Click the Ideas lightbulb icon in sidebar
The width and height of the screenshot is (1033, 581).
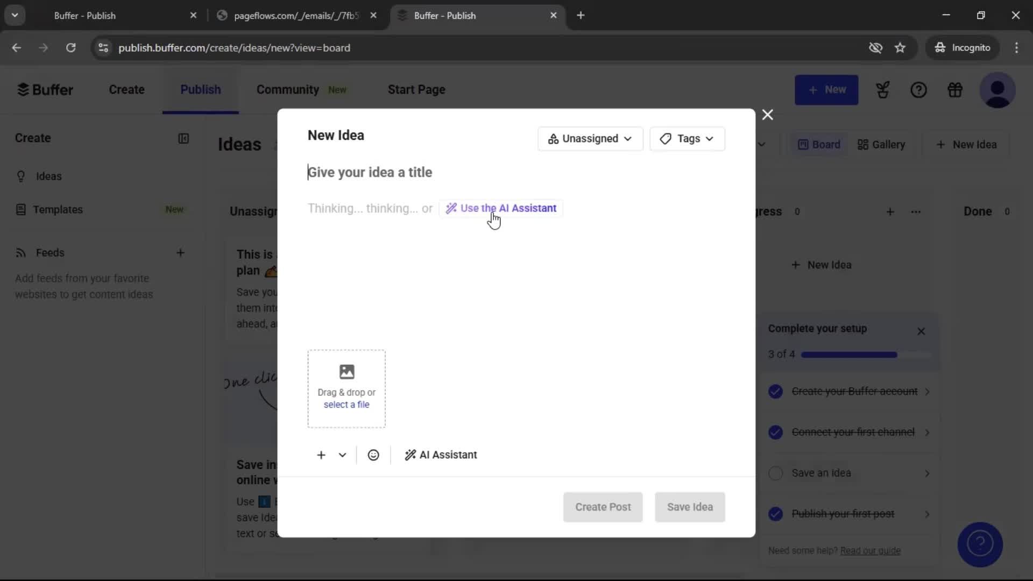click(20, 176)
